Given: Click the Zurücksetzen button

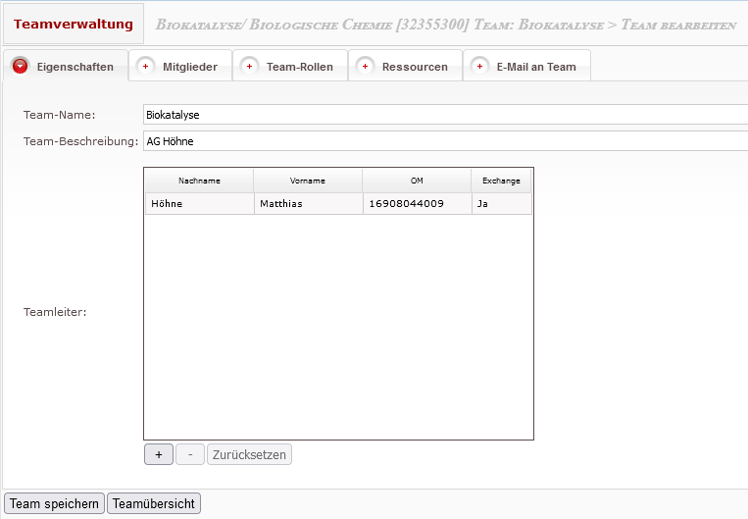Looking at the screenshot, I should coord(249,454).
